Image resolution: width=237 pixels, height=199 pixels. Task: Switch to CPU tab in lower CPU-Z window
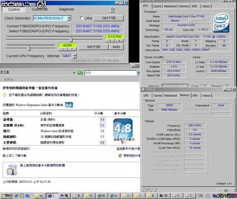(x=146, y=95)
